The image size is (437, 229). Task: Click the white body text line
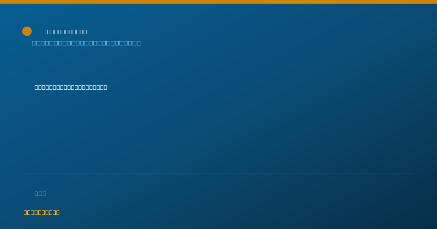[71, 87]
